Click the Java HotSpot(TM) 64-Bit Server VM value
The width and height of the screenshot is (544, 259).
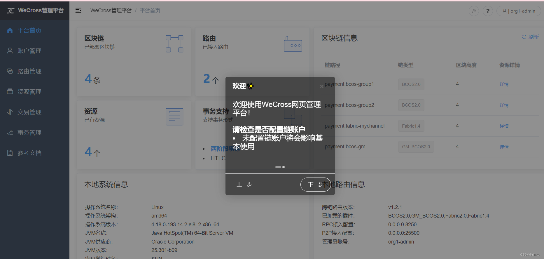[192, 233]
